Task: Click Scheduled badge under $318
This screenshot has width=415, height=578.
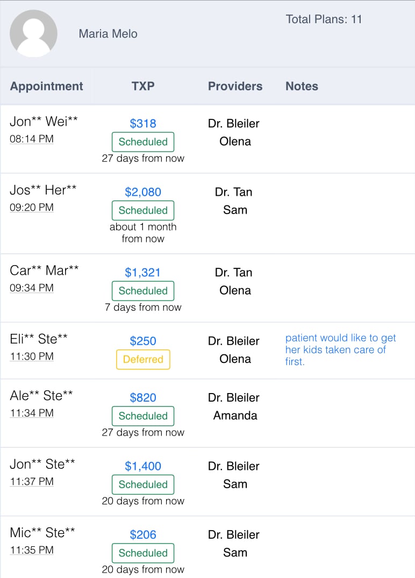Action: click(143, 142)
